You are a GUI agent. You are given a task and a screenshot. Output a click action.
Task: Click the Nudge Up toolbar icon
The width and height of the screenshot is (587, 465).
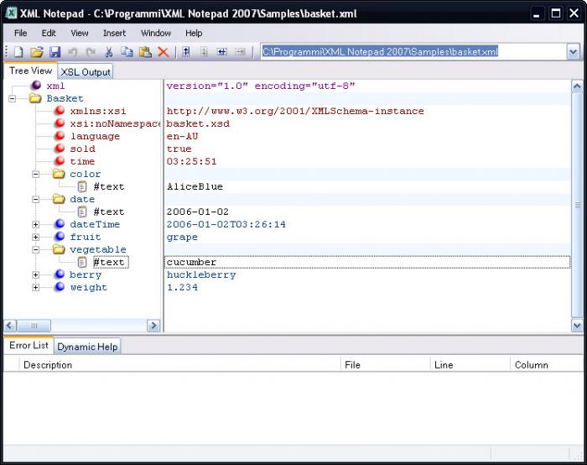(x=186, y=52)
